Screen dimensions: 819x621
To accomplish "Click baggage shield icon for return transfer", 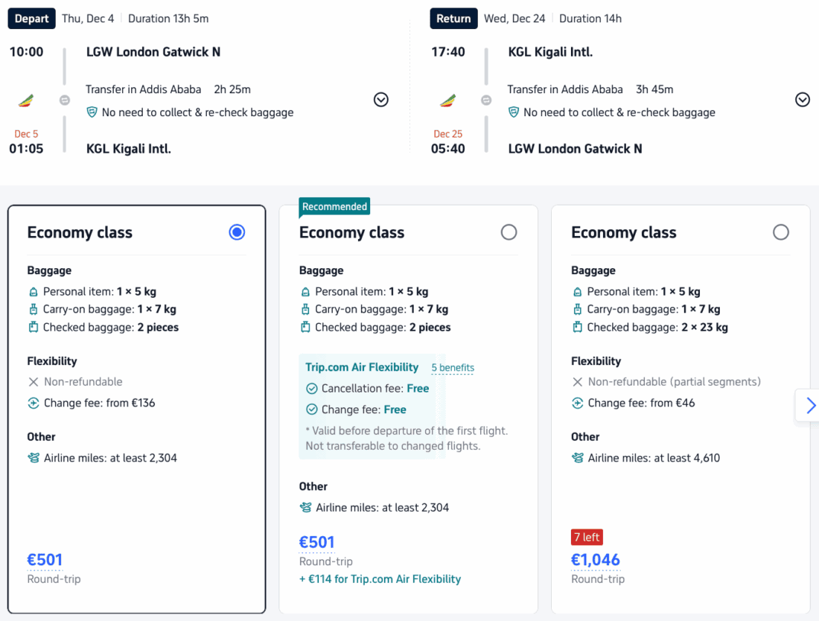I will click(514, 112).
